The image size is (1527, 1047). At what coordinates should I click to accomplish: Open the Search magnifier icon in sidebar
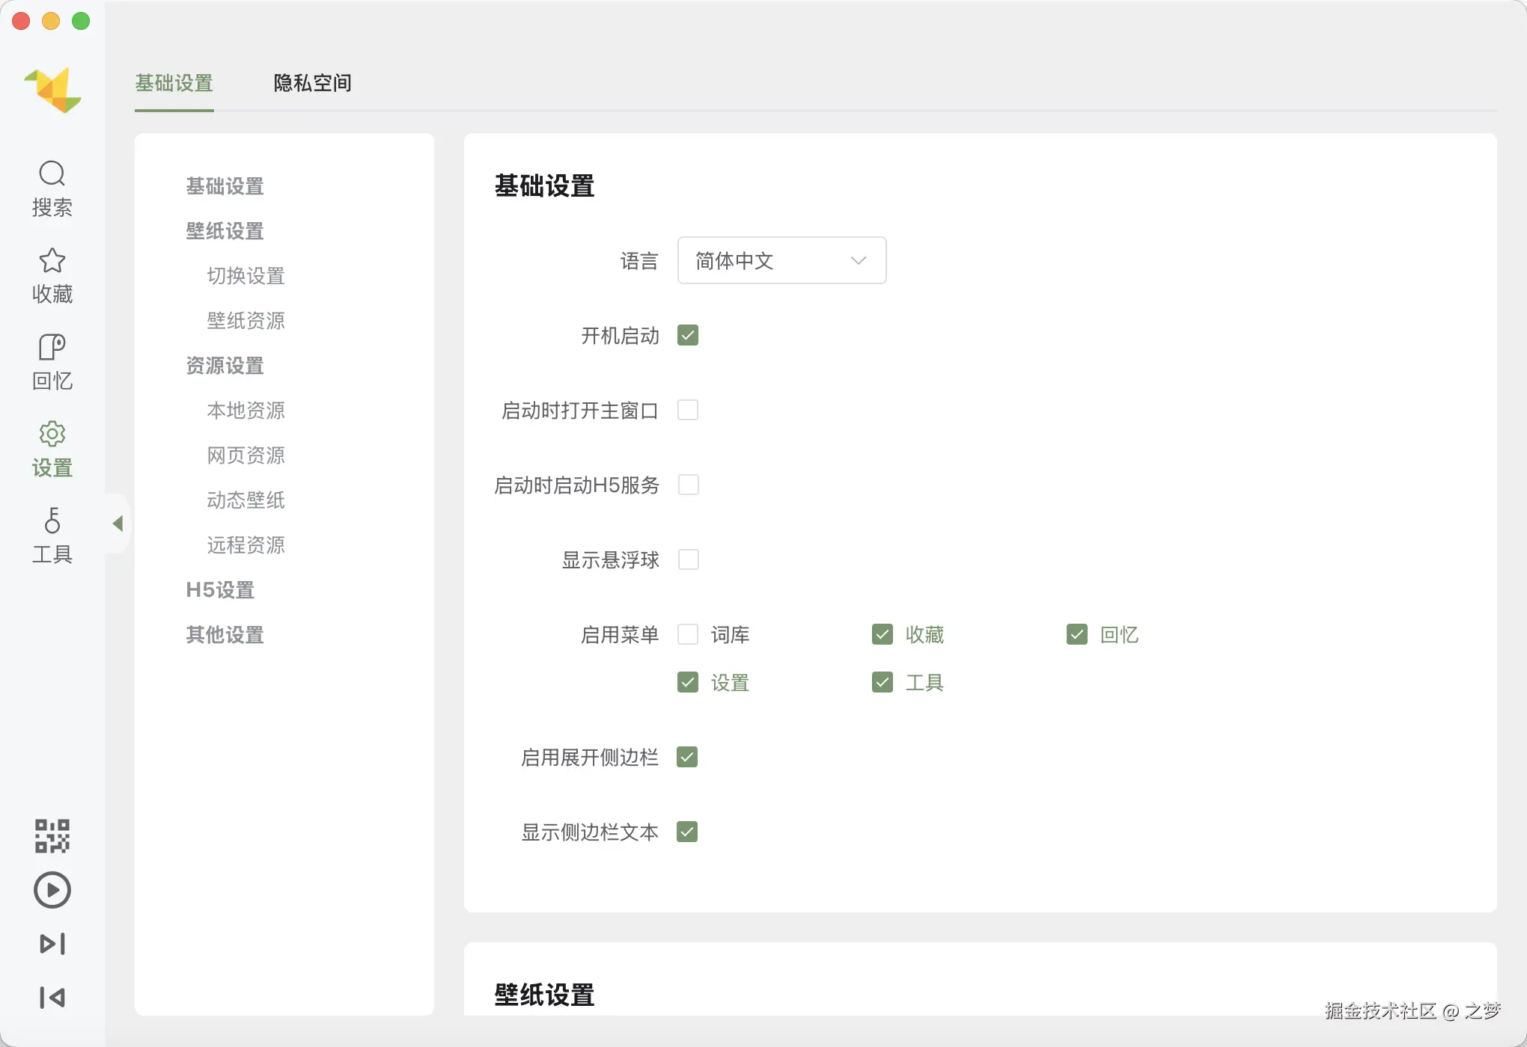click(52, 174)
